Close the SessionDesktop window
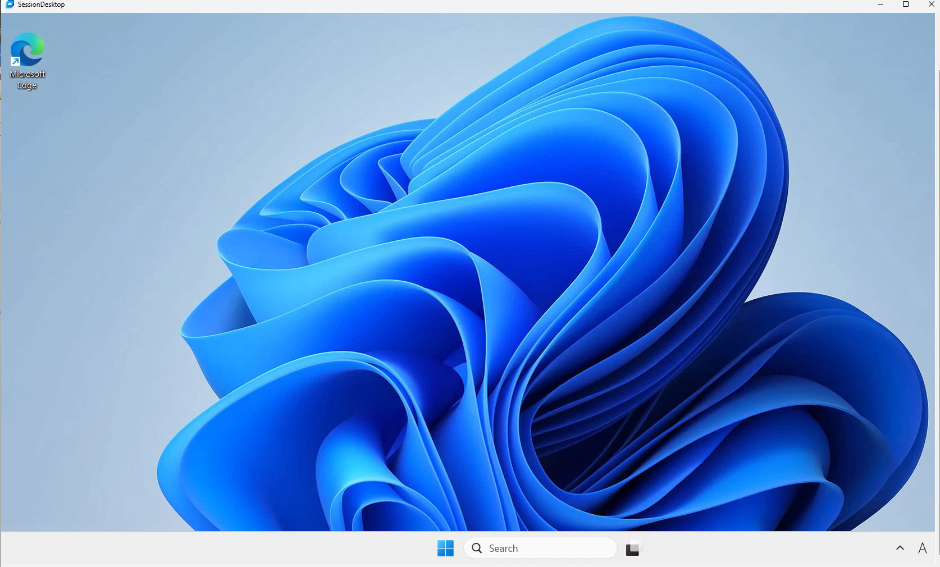 click(931, 4)
